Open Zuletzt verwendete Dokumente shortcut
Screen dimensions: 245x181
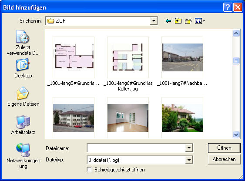pyautogui.click(x=23, y=43)
